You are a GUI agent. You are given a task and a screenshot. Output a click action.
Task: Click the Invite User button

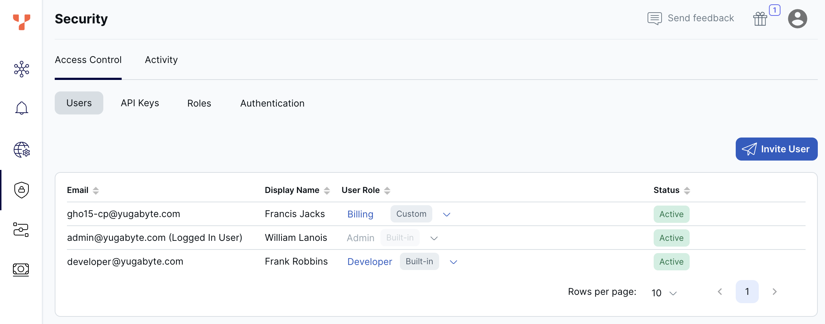click(x=776, y=149)
